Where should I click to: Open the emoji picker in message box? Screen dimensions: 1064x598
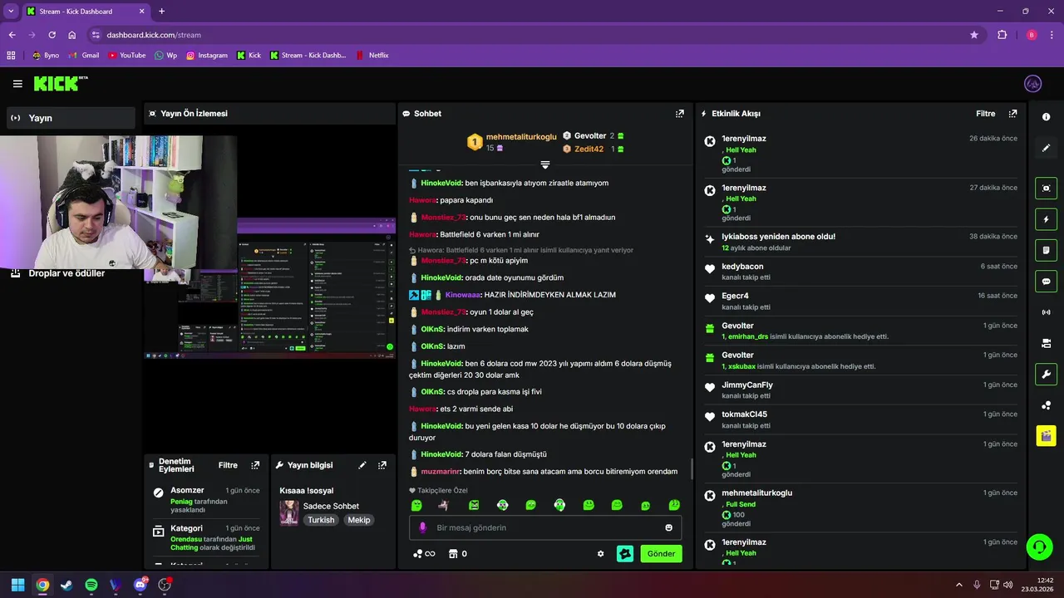click(669, 527)
